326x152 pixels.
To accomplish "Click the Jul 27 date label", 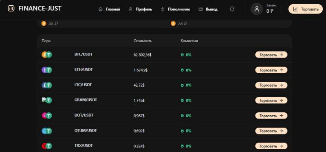I will pos(53,23).
